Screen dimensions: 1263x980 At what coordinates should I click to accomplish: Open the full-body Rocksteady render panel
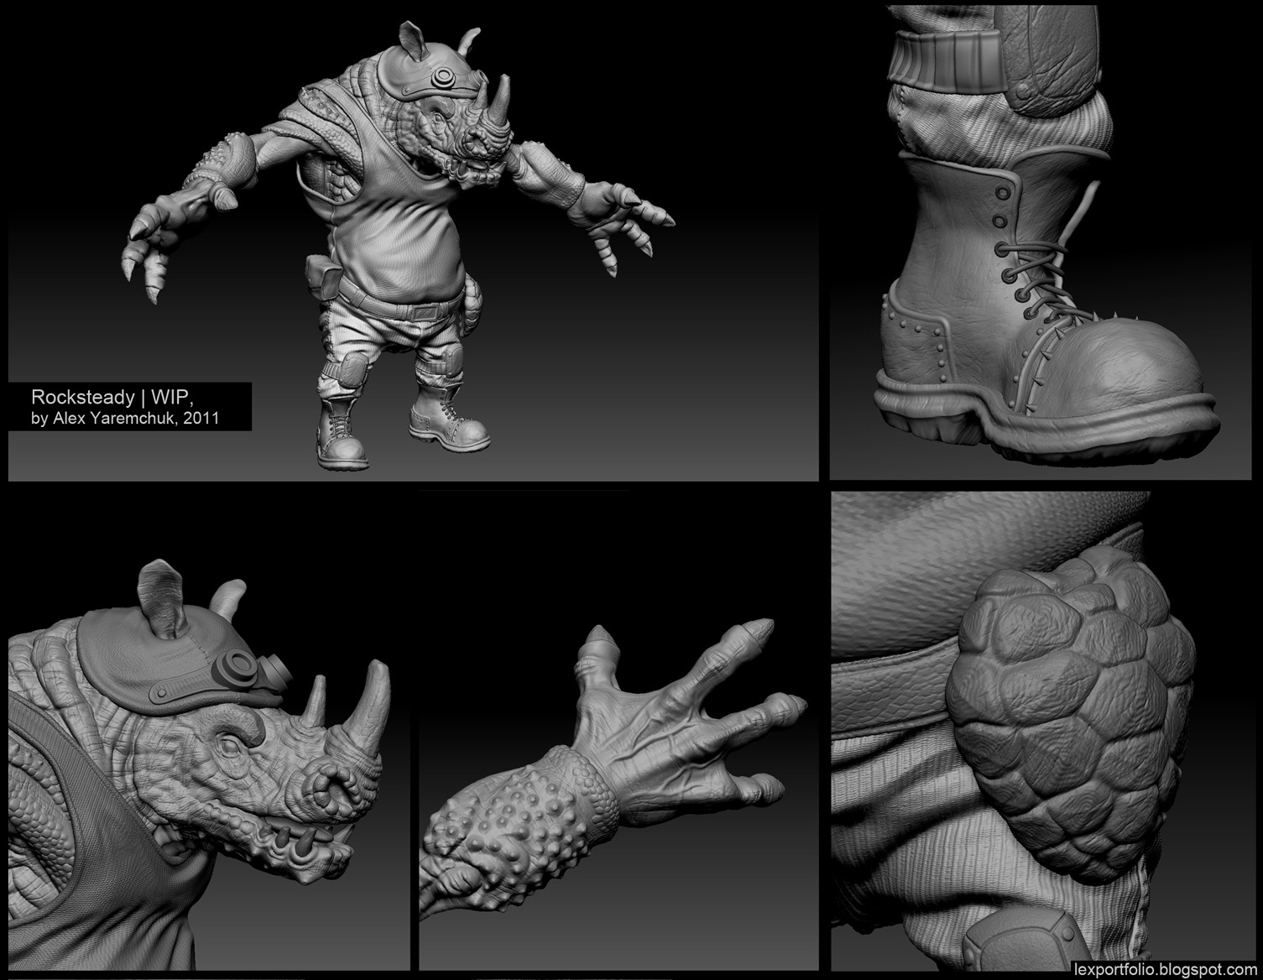click(413, 242)
